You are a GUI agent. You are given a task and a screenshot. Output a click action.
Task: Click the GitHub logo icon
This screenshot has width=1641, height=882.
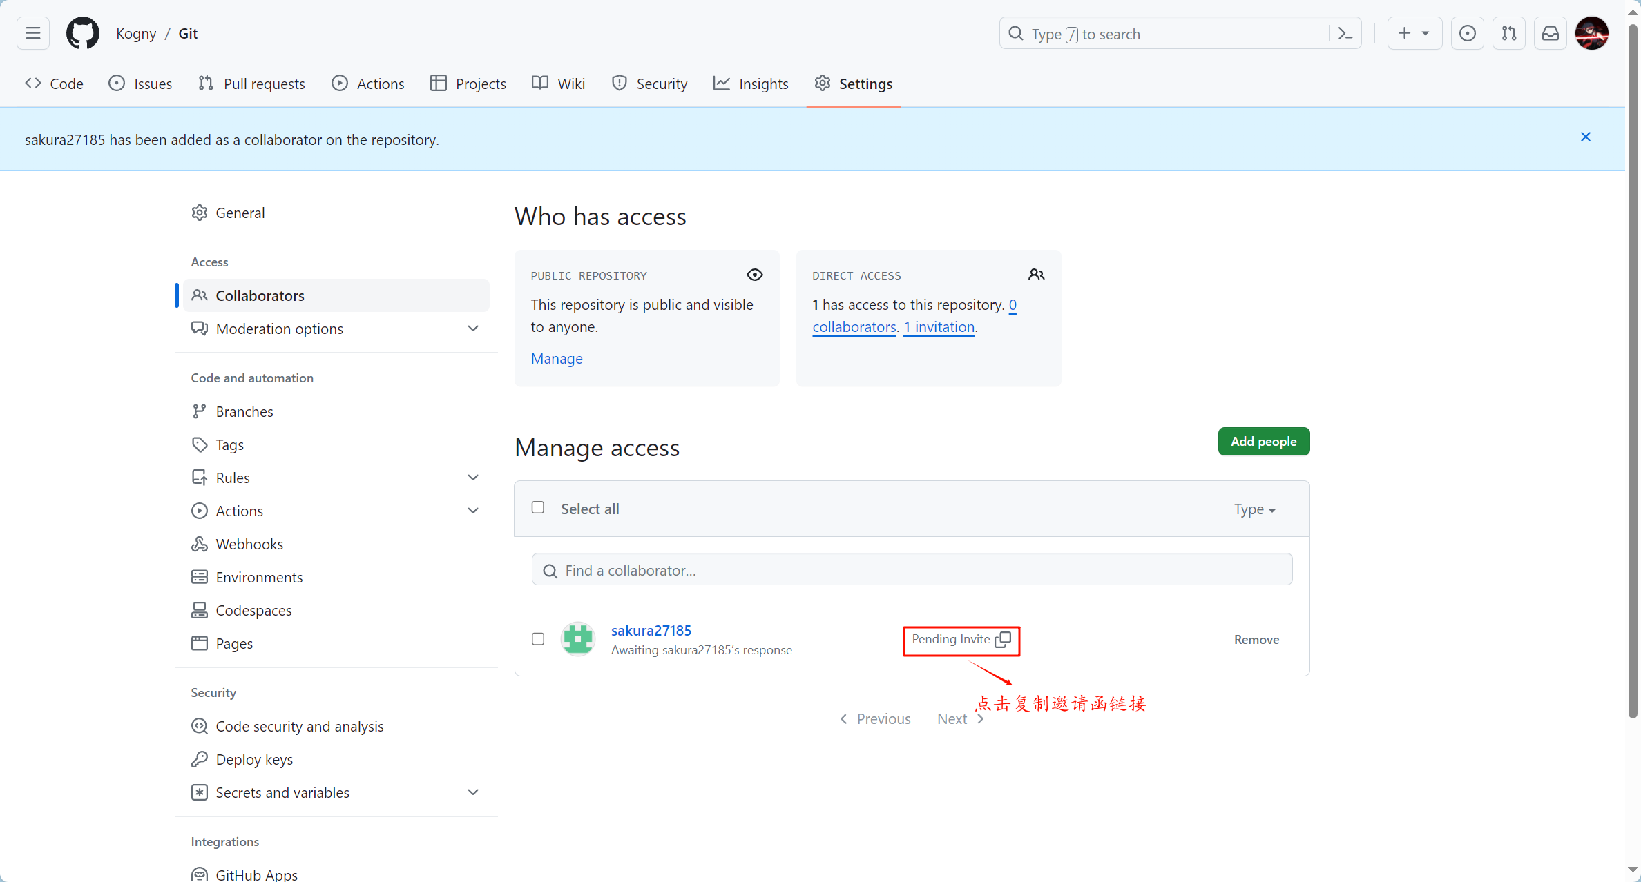(81, 32)
